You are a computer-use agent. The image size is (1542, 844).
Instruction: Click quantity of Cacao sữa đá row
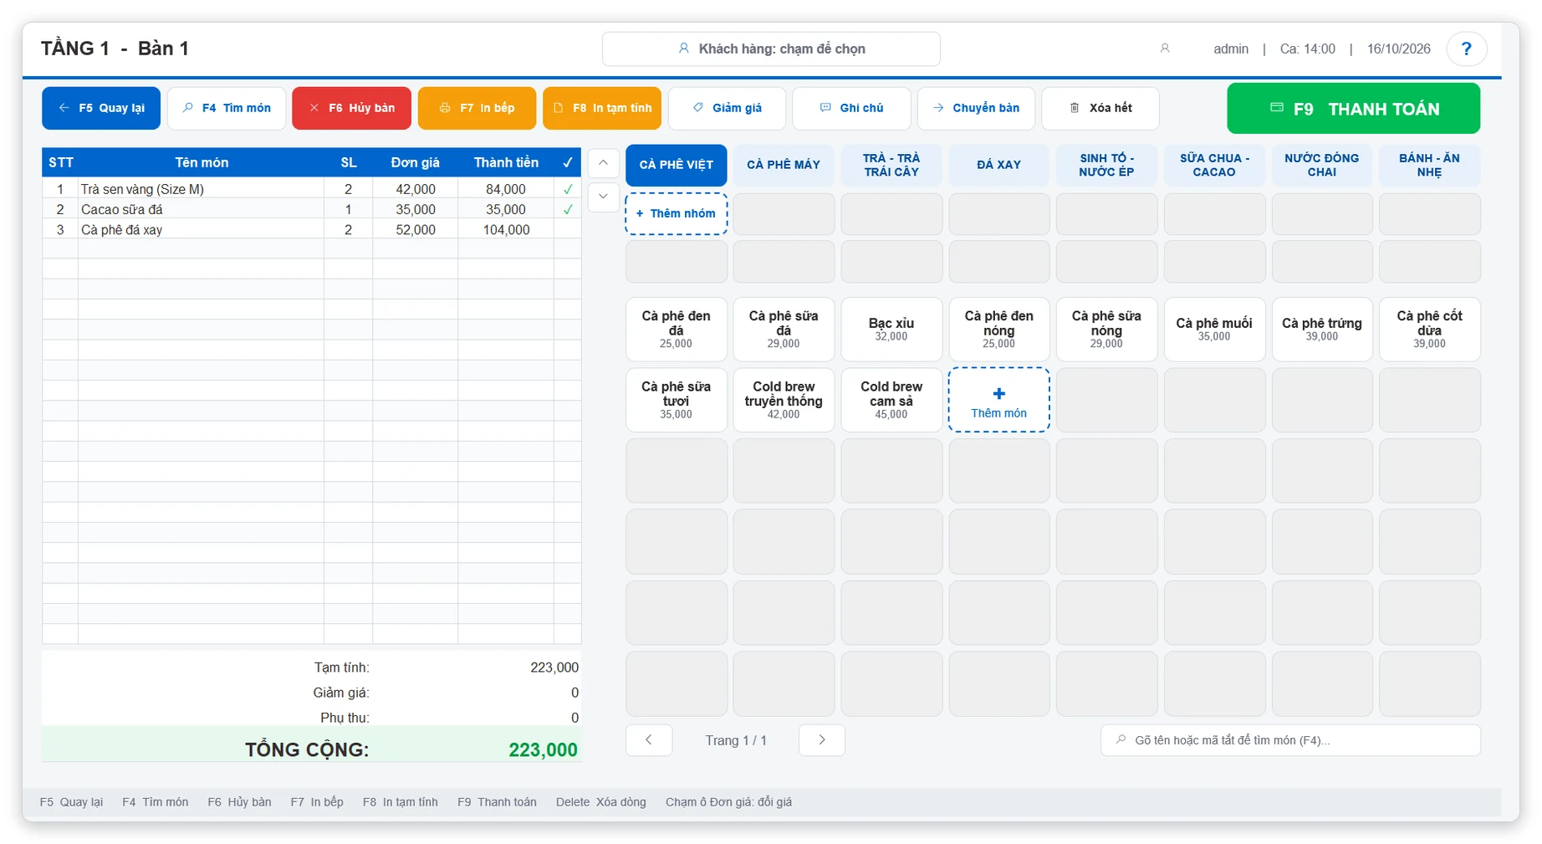tap(348, 209)
